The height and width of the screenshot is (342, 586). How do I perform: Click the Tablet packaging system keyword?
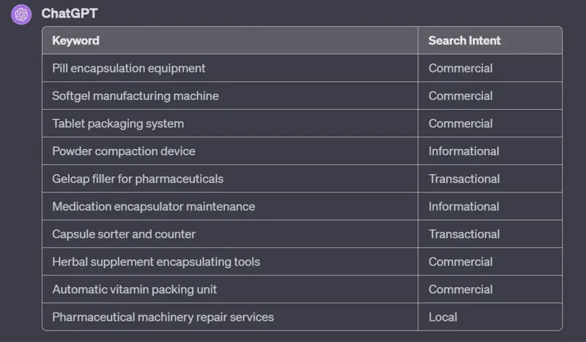point(118,123)
